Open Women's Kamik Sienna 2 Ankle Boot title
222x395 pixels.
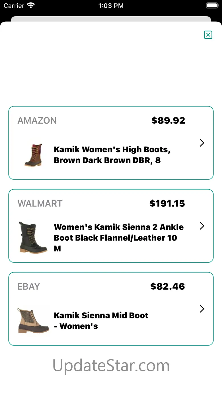tap(118, 238)
